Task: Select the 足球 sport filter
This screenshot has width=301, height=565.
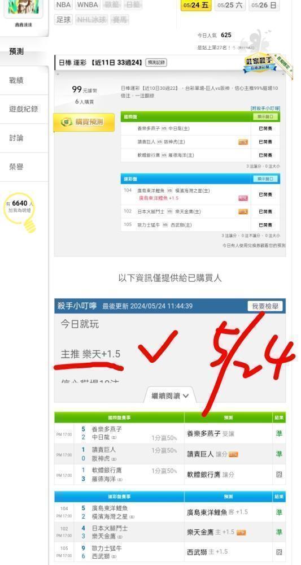Action: [x=64, y=19]
